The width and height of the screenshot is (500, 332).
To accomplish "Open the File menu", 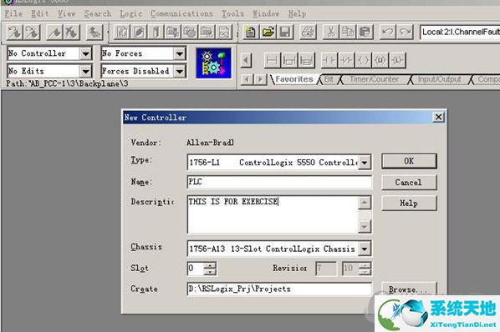I will tap(13, 13).
